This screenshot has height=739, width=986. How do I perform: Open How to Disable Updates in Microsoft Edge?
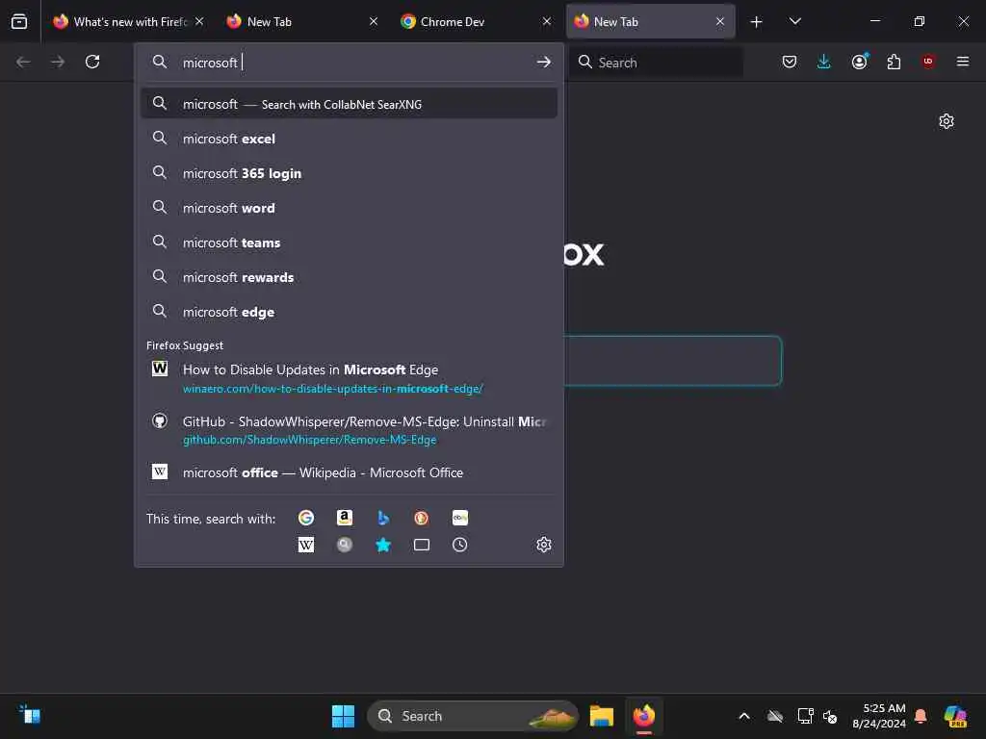349,378
